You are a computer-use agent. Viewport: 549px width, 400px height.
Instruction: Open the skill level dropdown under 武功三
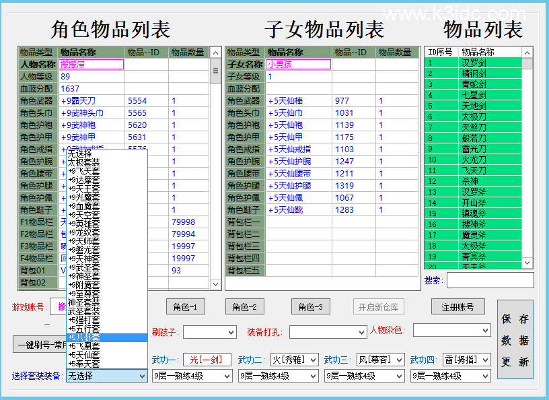point(364,376)
